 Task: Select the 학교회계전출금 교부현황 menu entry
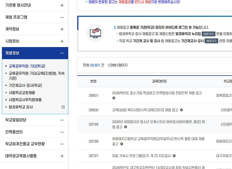[x=25, y=143]
